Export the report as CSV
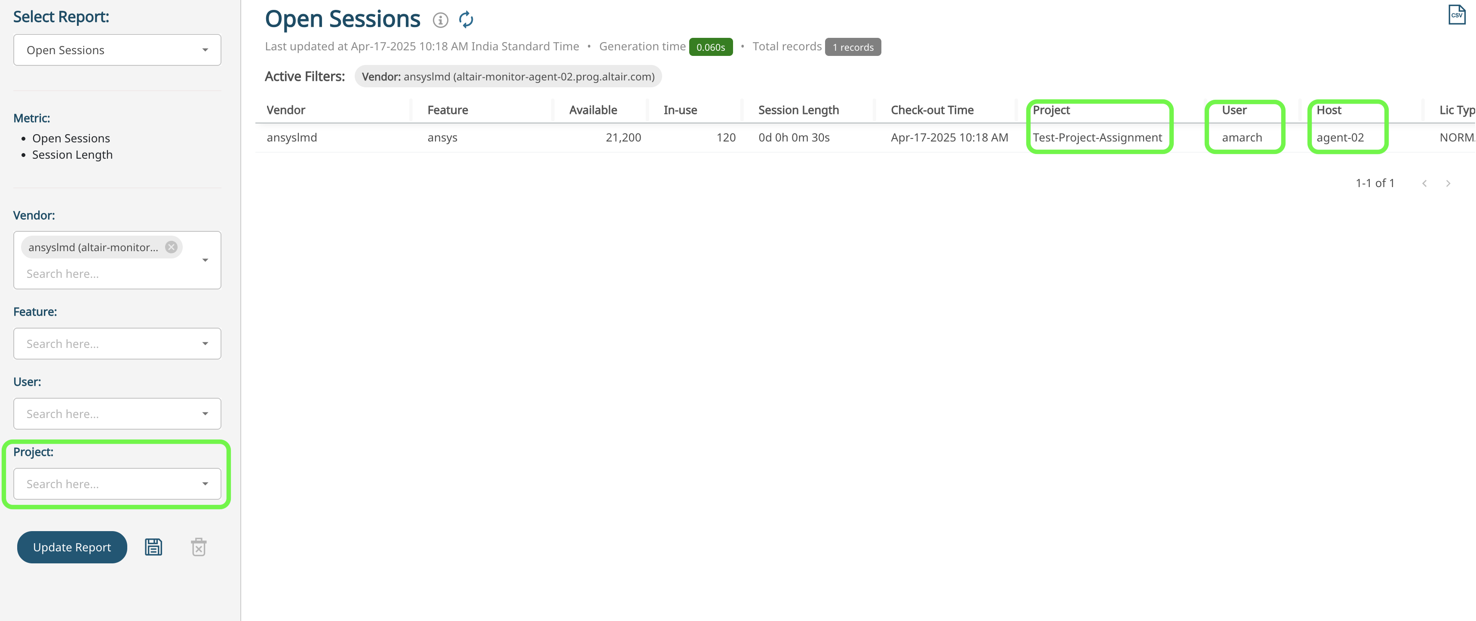The width and height of the screenshot is (1476, 621). coord(1457,14)
